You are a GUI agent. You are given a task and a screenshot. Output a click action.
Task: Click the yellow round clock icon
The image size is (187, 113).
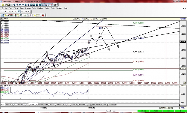pos(18,15)
